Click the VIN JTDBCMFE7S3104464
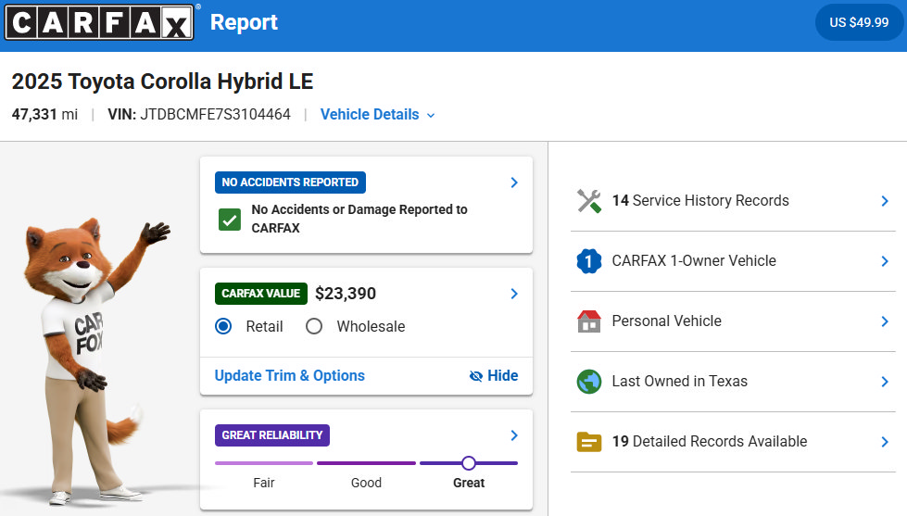 coord(199,114)
